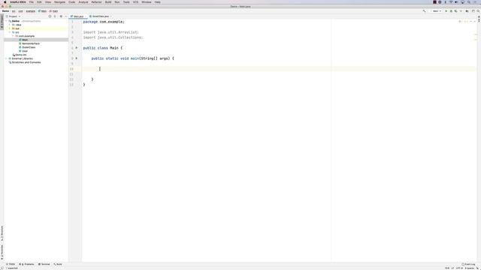Expand the out folder
The width and height of the screenshot is (481, 270).
click(x=10, y=28)
